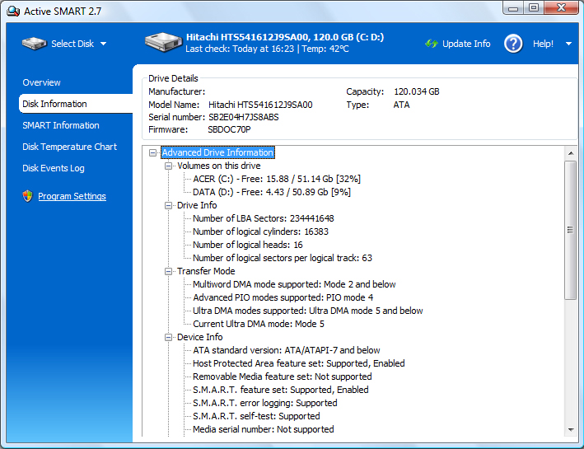This screenshot has width=584, height=449.
Task: Click the Select Disk label
Action: (72, 44)
